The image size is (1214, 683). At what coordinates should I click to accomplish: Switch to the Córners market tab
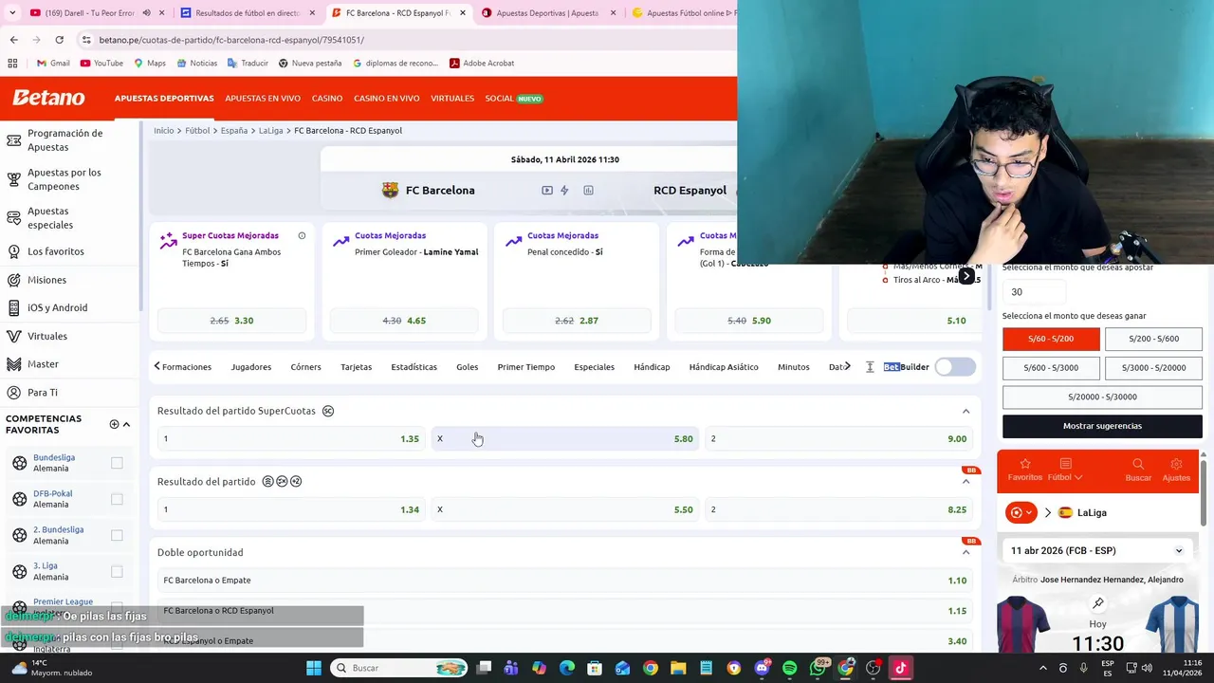point(305,367)
